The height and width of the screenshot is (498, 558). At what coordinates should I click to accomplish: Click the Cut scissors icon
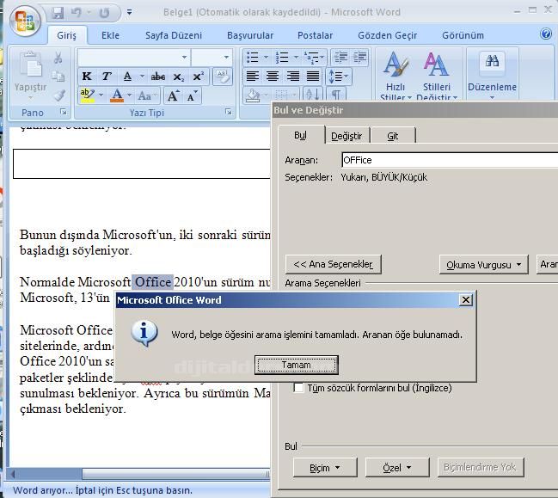click(58, 58)
